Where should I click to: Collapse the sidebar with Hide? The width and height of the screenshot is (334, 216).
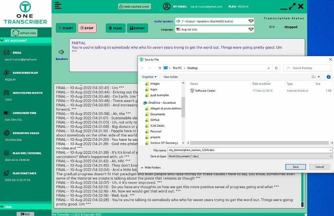[26, 207]
